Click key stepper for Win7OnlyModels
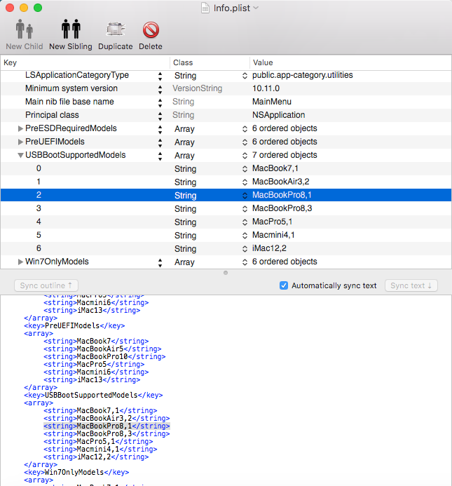This screenshot has width=452, height=486. pyautogui.click(x=160, y=263)
